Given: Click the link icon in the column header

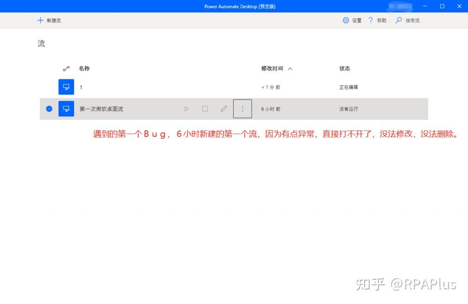Looking at the screenshot, I should 66,68.
